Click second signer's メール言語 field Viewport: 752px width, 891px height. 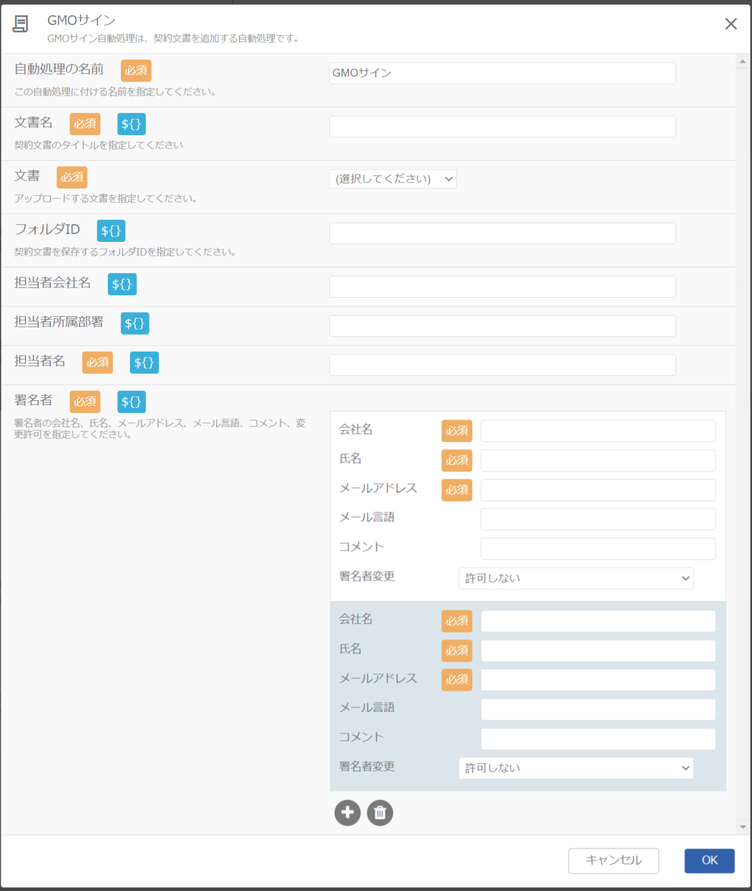coord(598,709)
